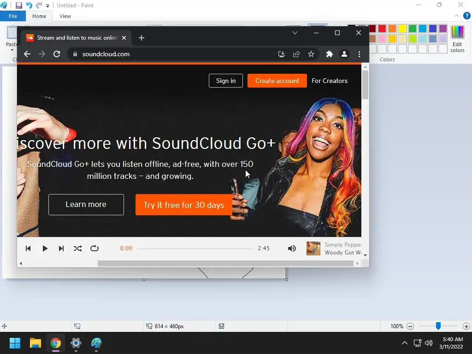
Task: Reload the SoundCloud page
Action: point(57,54)
